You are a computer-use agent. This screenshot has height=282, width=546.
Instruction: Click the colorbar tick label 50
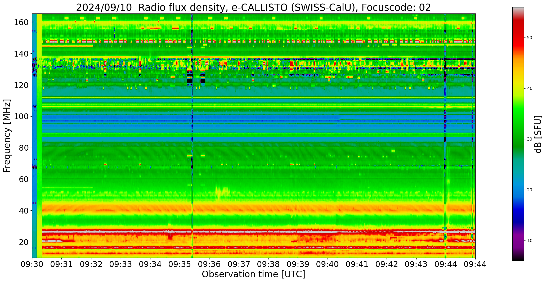[530, 38]
